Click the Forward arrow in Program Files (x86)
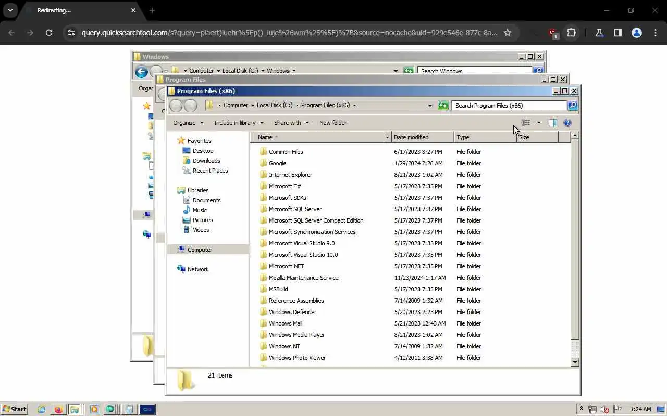Viewport: 667px width, 416px height. pyautogui.click(x=190, y=106)
